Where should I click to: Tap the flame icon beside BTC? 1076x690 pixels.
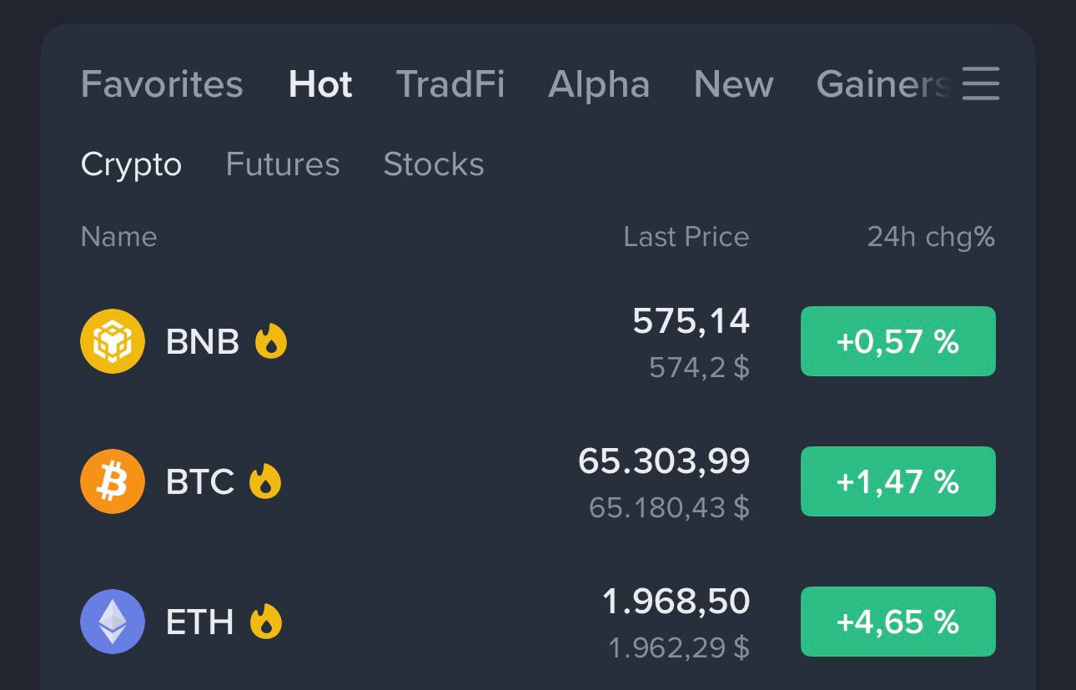[x=265, y=481]
